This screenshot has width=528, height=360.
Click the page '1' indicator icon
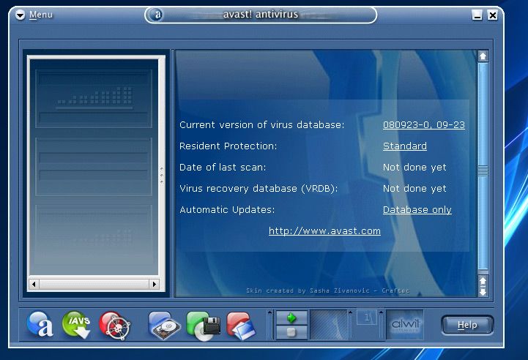coord(366,318)
